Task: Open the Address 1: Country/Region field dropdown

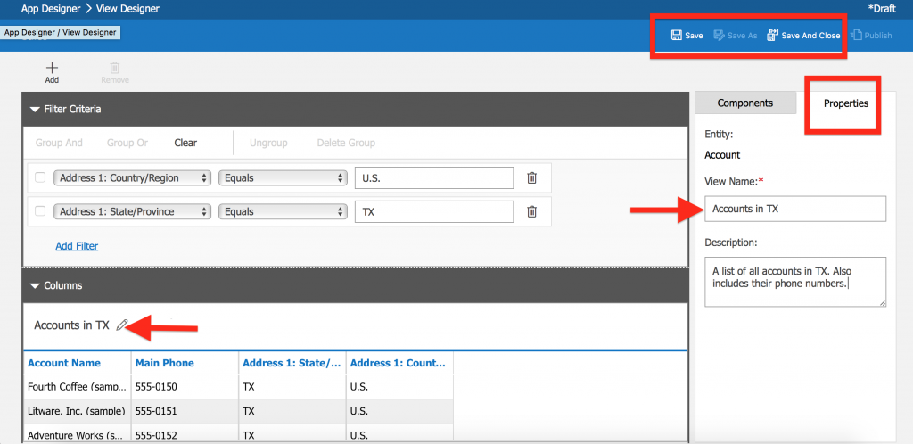Action: click(x=132, y=177)
